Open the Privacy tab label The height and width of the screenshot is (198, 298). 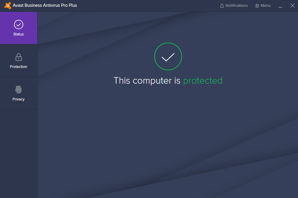pos(18,99)
